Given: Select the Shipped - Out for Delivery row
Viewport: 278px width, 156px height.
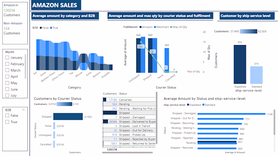Looking at the screenshot, I should pos(129,130).
